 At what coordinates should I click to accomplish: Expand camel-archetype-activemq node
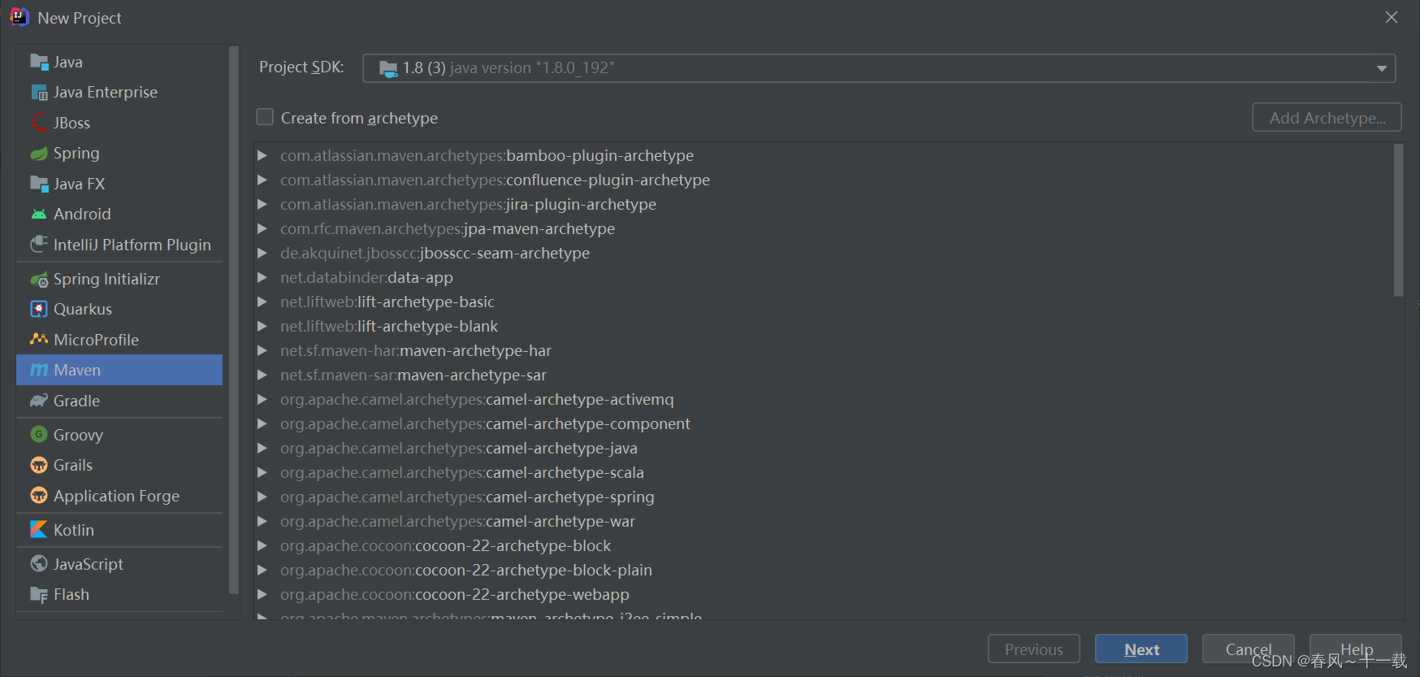tap(262, 399)
